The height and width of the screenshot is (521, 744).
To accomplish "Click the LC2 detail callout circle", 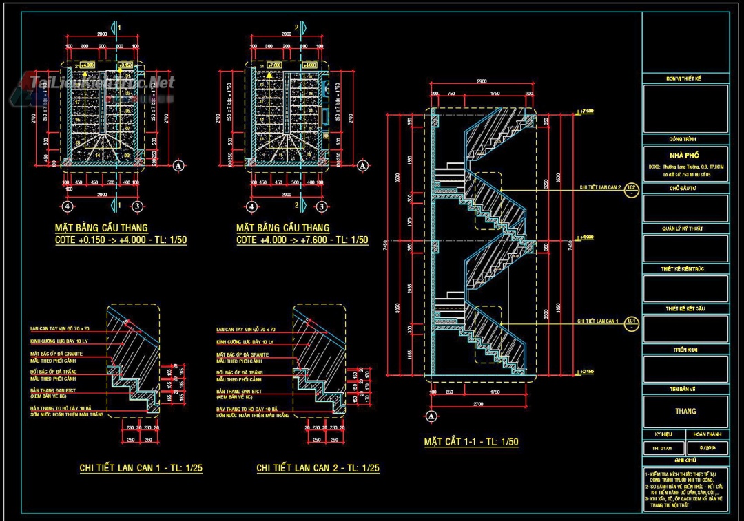I will 632,190.
